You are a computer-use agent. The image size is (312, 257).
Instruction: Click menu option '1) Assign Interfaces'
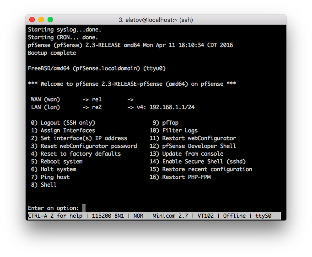63,131
